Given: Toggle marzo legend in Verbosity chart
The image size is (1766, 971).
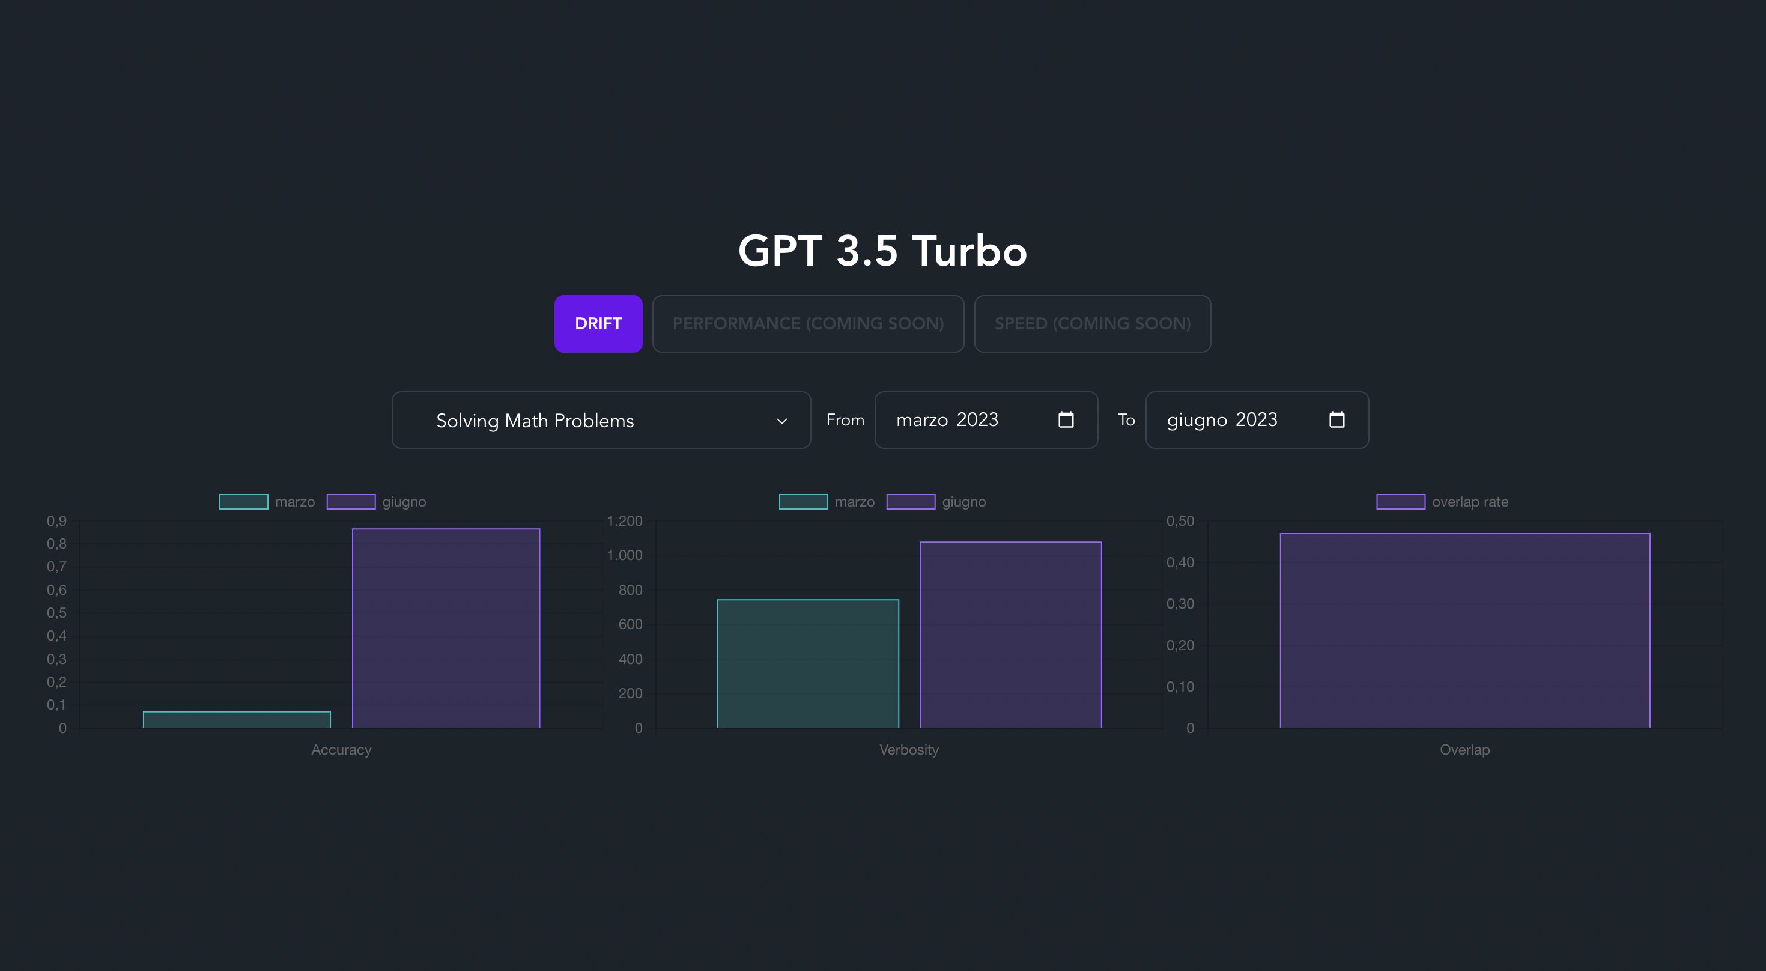Looking at the screenshot, I should point(827,502).
